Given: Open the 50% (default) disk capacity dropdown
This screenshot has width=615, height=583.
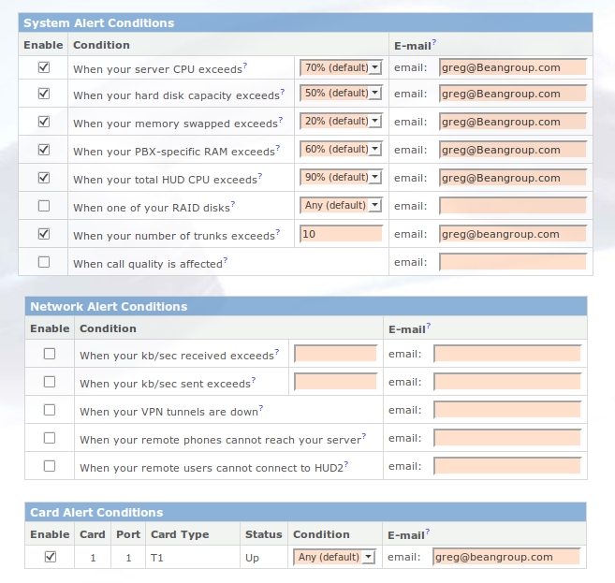Looking at the screenshot, I should click(341, 94).
